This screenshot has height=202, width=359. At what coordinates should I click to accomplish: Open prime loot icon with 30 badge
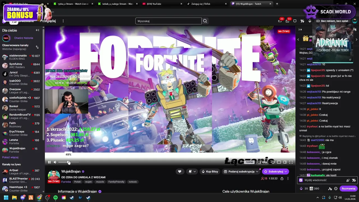(280, 21)
